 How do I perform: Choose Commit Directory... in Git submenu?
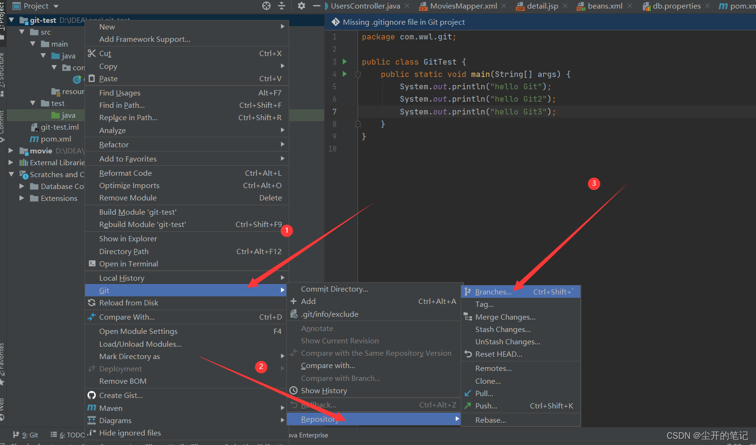click(x=374, y=289)
